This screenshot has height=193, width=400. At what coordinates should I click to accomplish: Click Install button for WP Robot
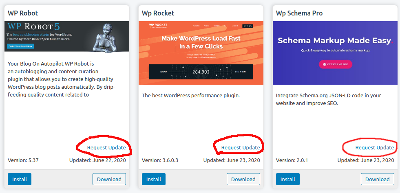pyautogui.click(x=20, y=179)
